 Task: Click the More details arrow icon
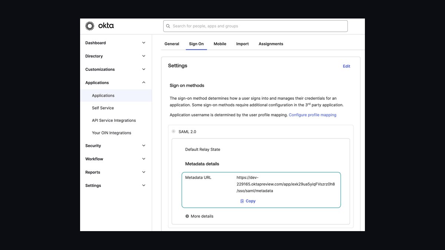187,216
